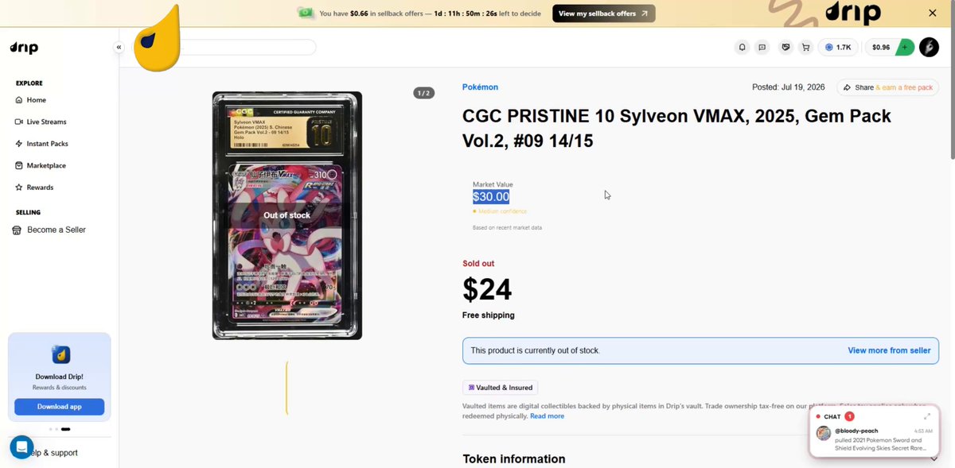The width and height of the screenshot is (955, 468).
Task: Open the profile avatar menu
Action: [929, 48]
